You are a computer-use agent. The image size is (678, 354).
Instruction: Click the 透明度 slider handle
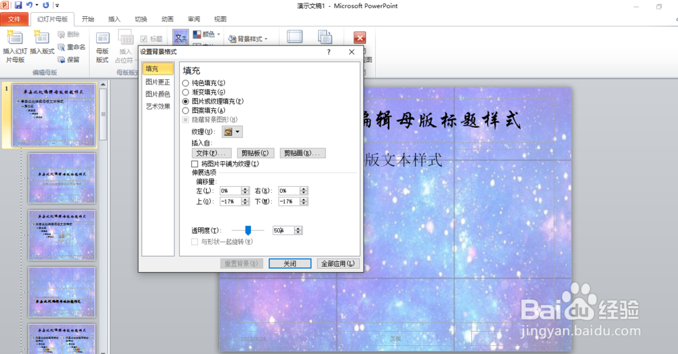point(248,231)
